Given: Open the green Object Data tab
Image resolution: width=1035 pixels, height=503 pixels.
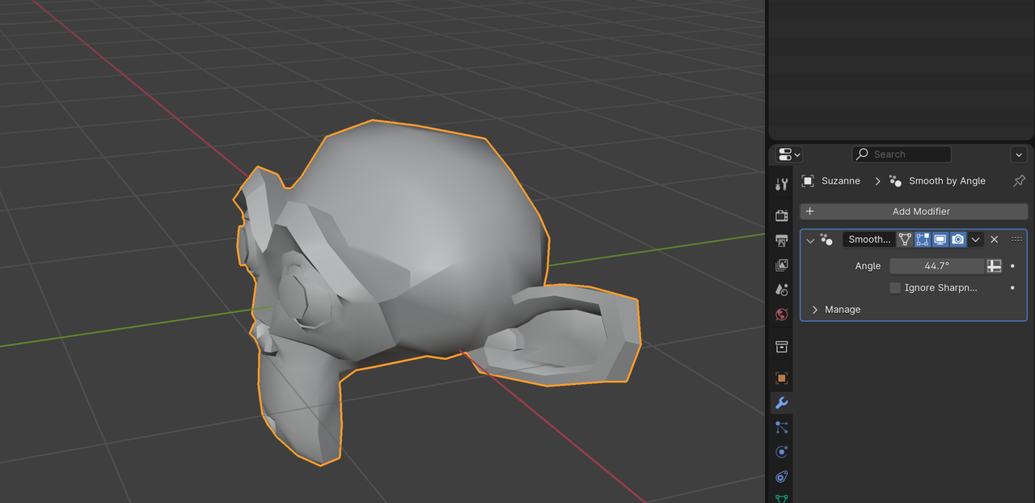Looking at the screenshot, I should tap(781, 498).
